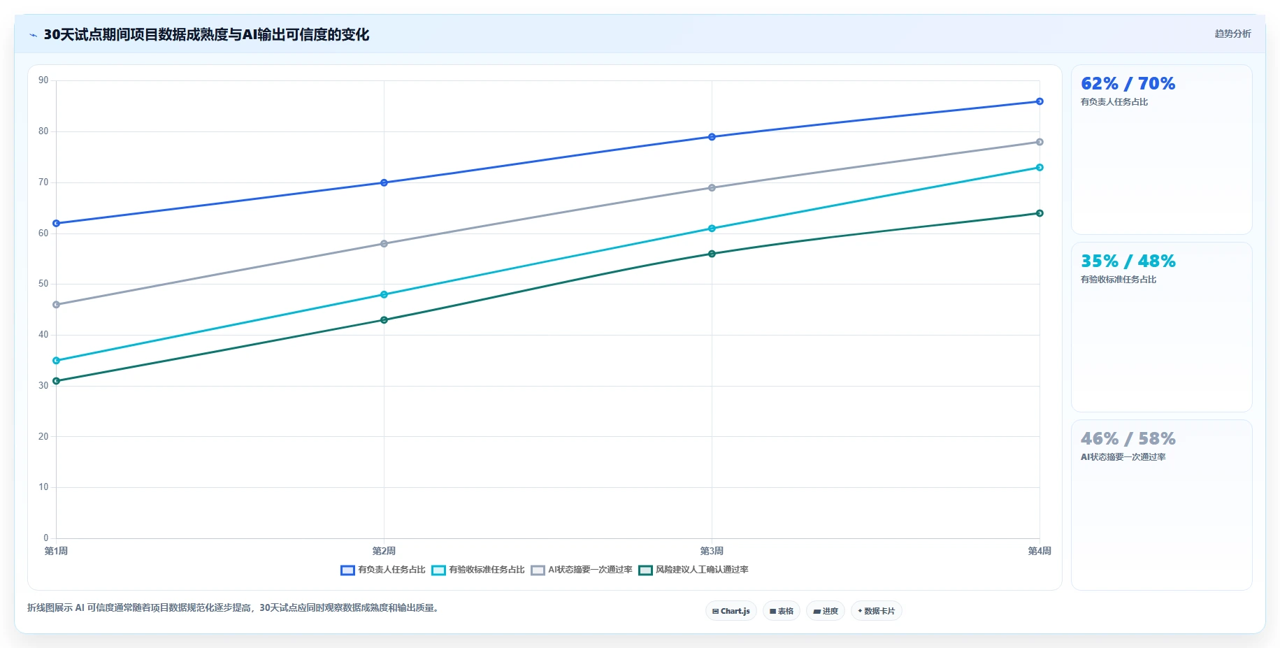This screenshot has width=1280, height=648.
Task: Click the 第3周 x-axis label
Action: point(712,551)
